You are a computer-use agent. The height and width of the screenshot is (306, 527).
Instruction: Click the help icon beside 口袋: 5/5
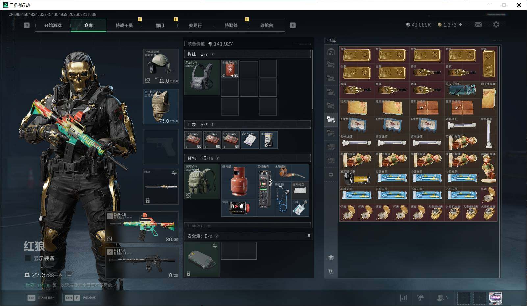tap(213, 125)
